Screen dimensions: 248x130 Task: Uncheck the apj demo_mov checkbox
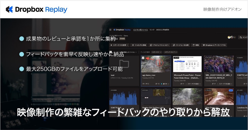pos(143,58)
